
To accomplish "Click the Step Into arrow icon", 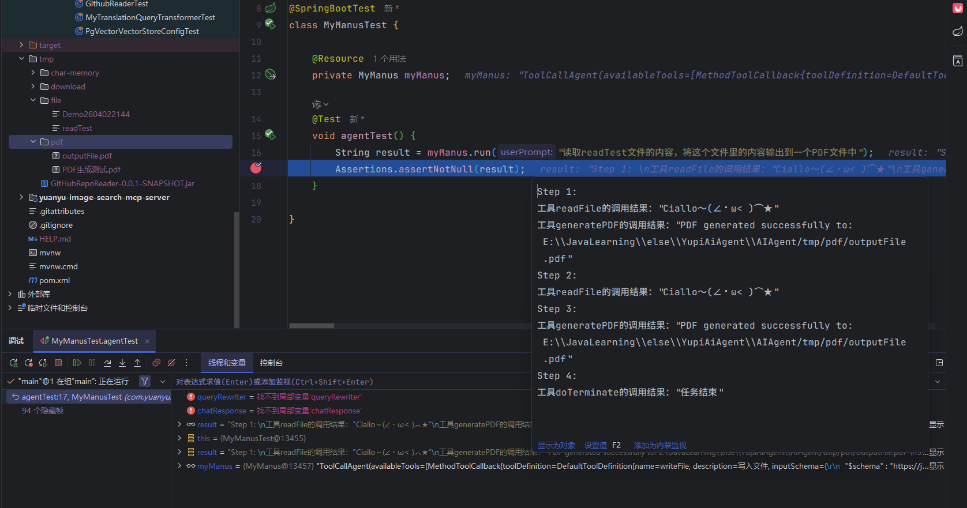I will tap(122, 363).
